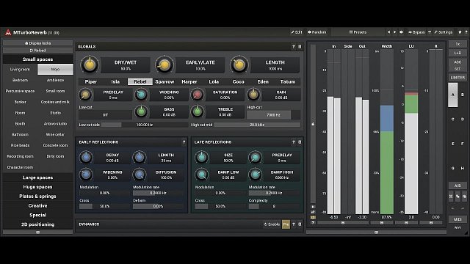Click the Damp High knob

pyautogui.click(x=255, y=175)
